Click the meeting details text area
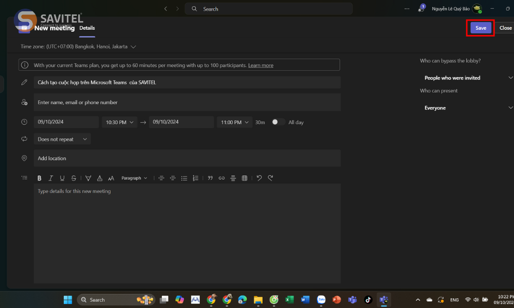 tap(187, 234)
